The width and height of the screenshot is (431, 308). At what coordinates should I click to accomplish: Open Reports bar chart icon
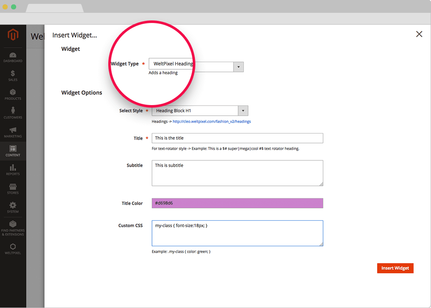click(13, 170)
